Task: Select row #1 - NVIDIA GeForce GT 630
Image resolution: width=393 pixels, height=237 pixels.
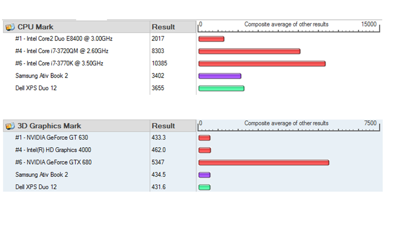Action: 52,138
